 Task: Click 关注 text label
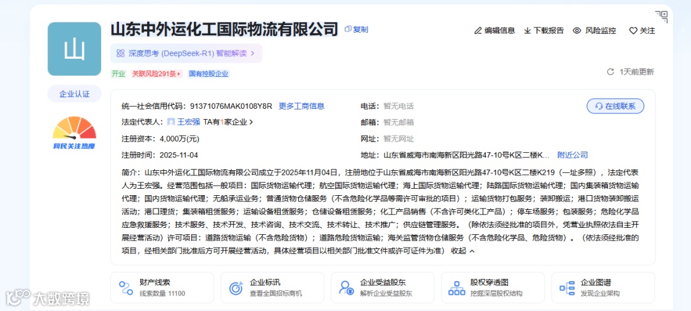click(x=647, y=31)
